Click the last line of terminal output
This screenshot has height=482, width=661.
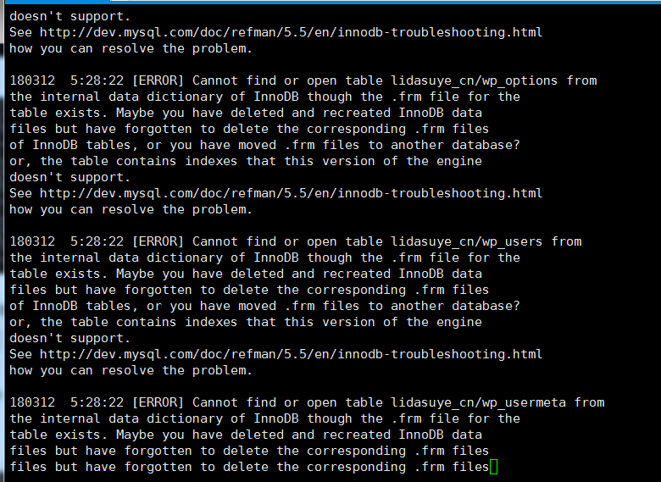(x=249, y=467)
